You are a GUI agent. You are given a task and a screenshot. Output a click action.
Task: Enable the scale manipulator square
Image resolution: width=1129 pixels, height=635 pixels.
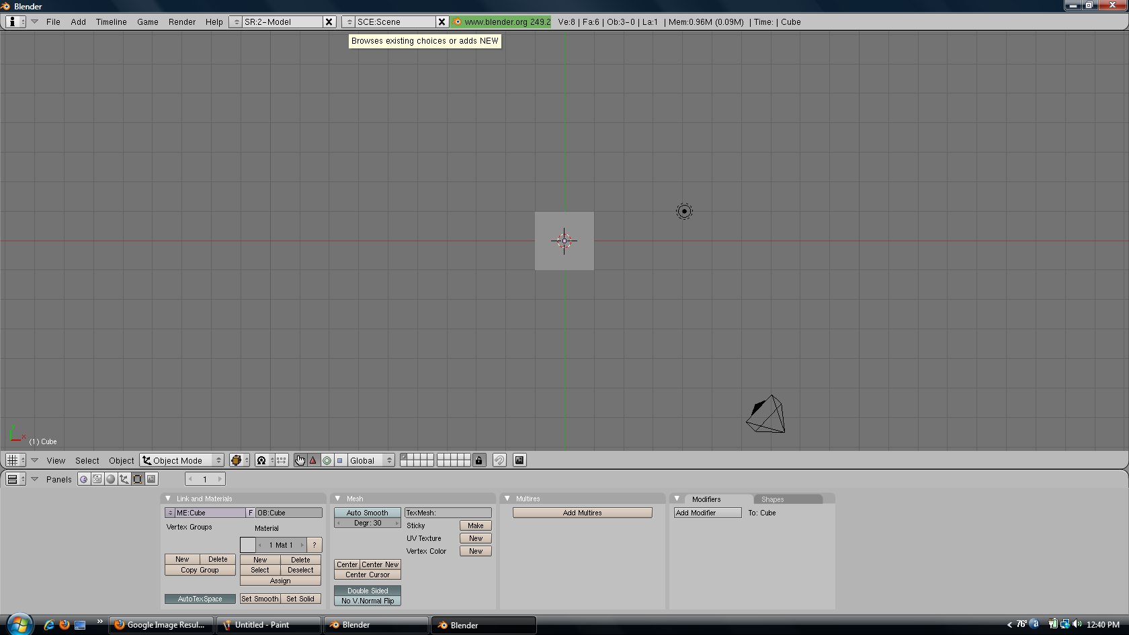(340, 460)
